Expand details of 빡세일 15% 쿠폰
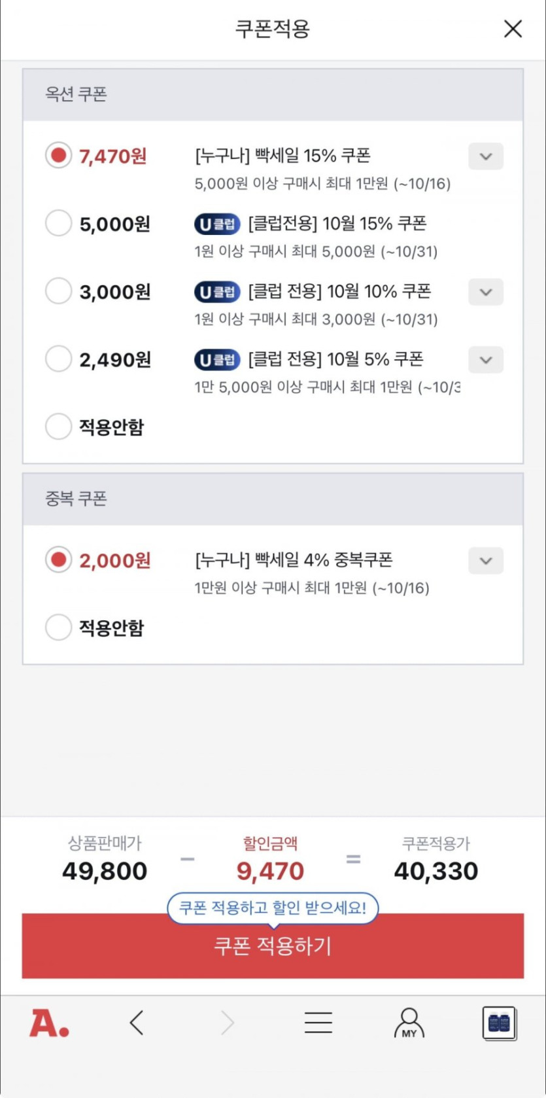546x1098 pixels. 486,156
